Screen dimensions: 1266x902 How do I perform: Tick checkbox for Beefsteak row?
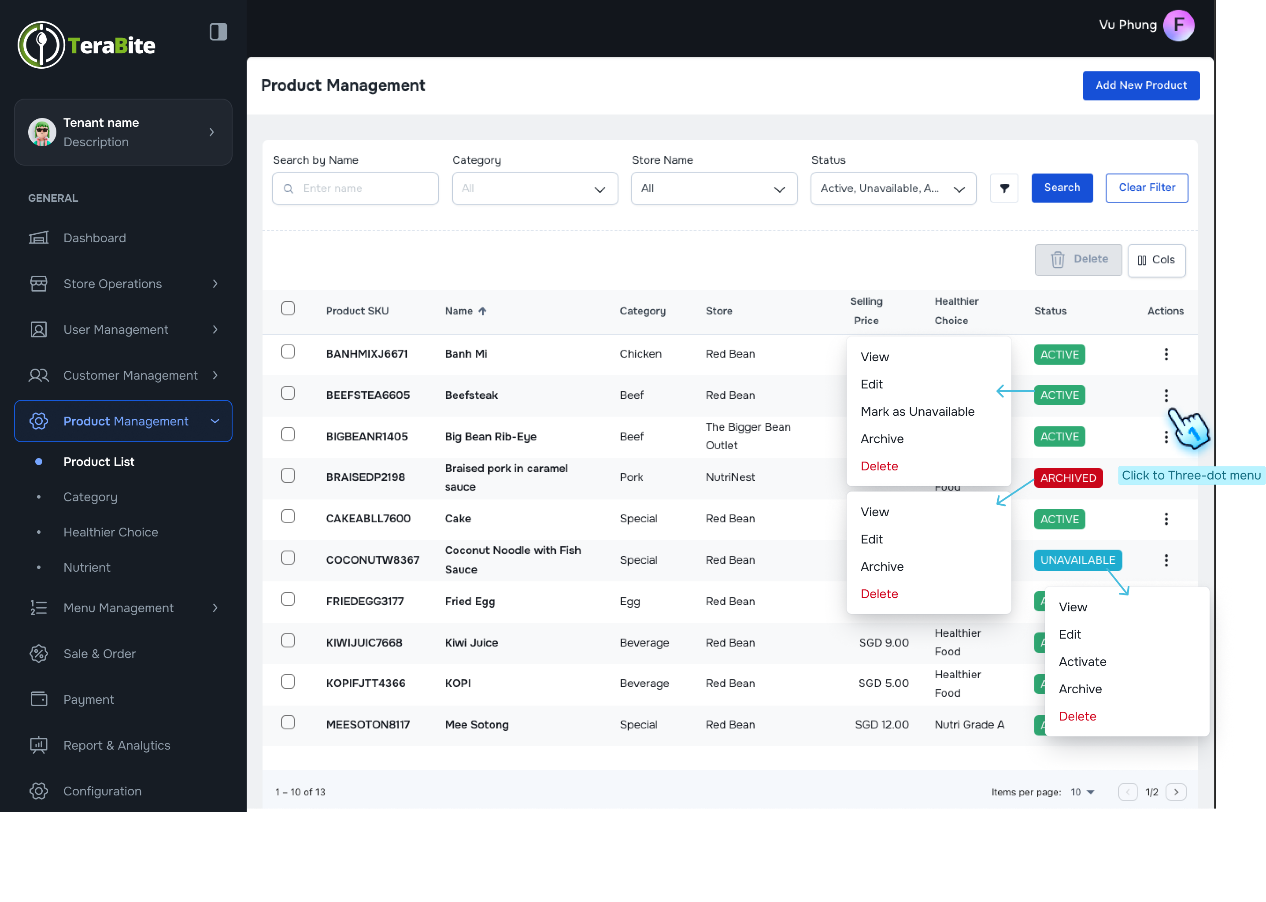[288, 393]
